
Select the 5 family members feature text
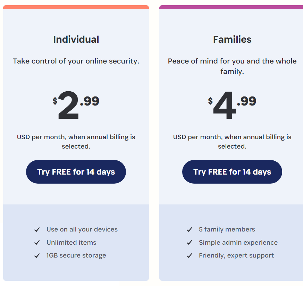click(227, 229)
